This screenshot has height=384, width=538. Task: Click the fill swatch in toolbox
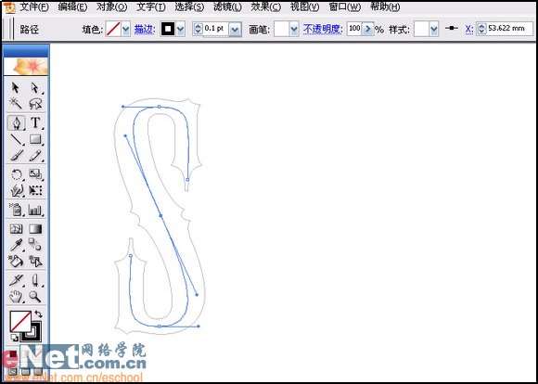[x=20, y=322]
